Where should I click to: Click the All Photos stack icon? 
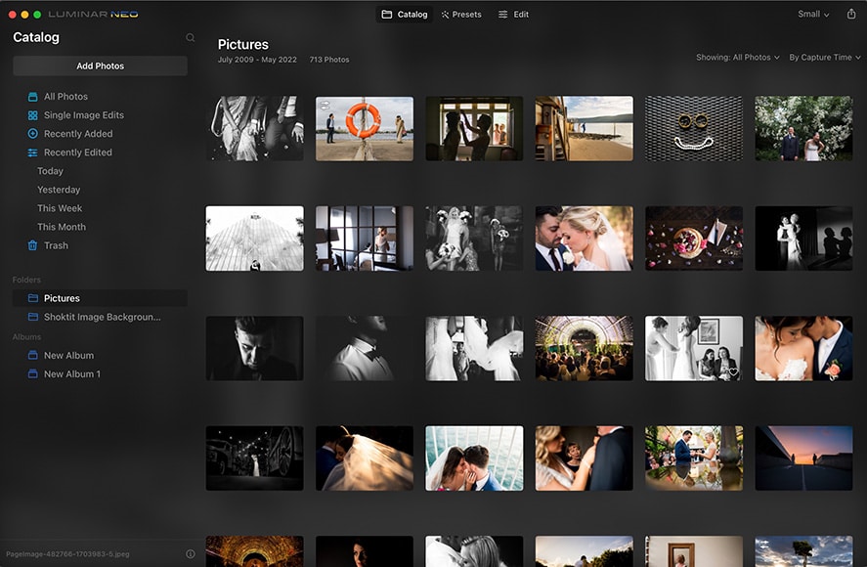[x=32, y=96]
